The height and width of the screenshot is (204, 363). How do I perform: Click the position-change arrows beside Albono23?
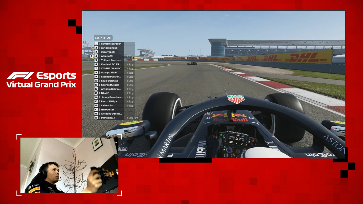(x=92, y=56)
